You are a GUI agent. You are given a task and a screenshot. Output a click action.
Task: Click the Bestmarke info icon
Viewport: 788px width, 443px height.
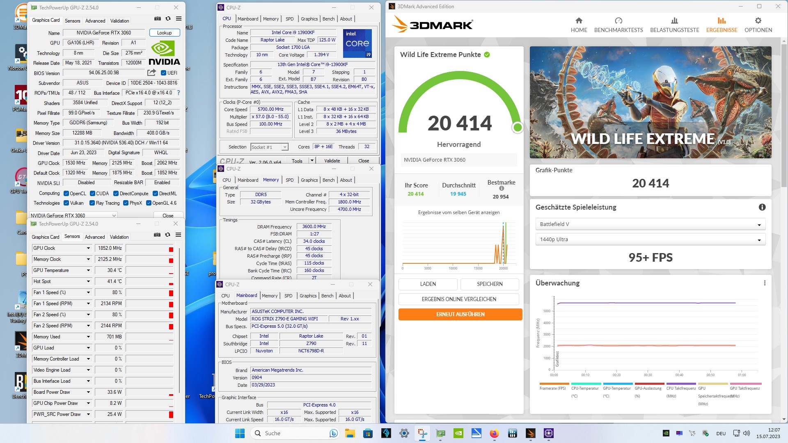501,189
